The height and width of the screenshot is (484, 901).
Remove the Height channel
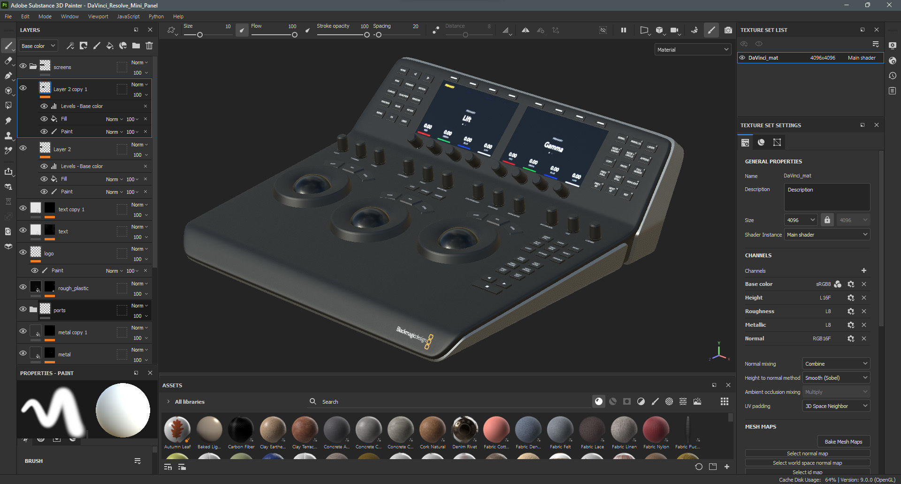pyautogui.click(x=864, y=298)
